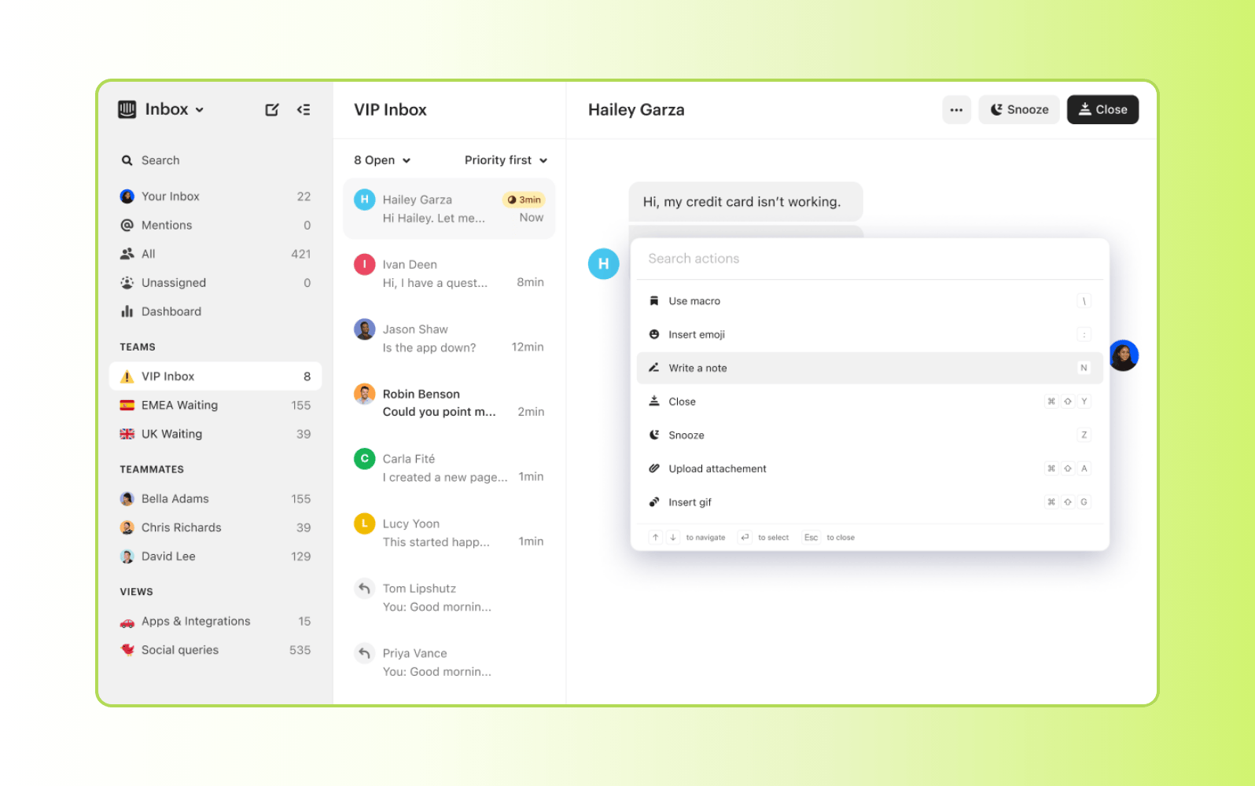The height and width of the screenshot is (786, 1255).
Task: Click the up arrow navigate key hint
Action: click(x=655, y=538)
